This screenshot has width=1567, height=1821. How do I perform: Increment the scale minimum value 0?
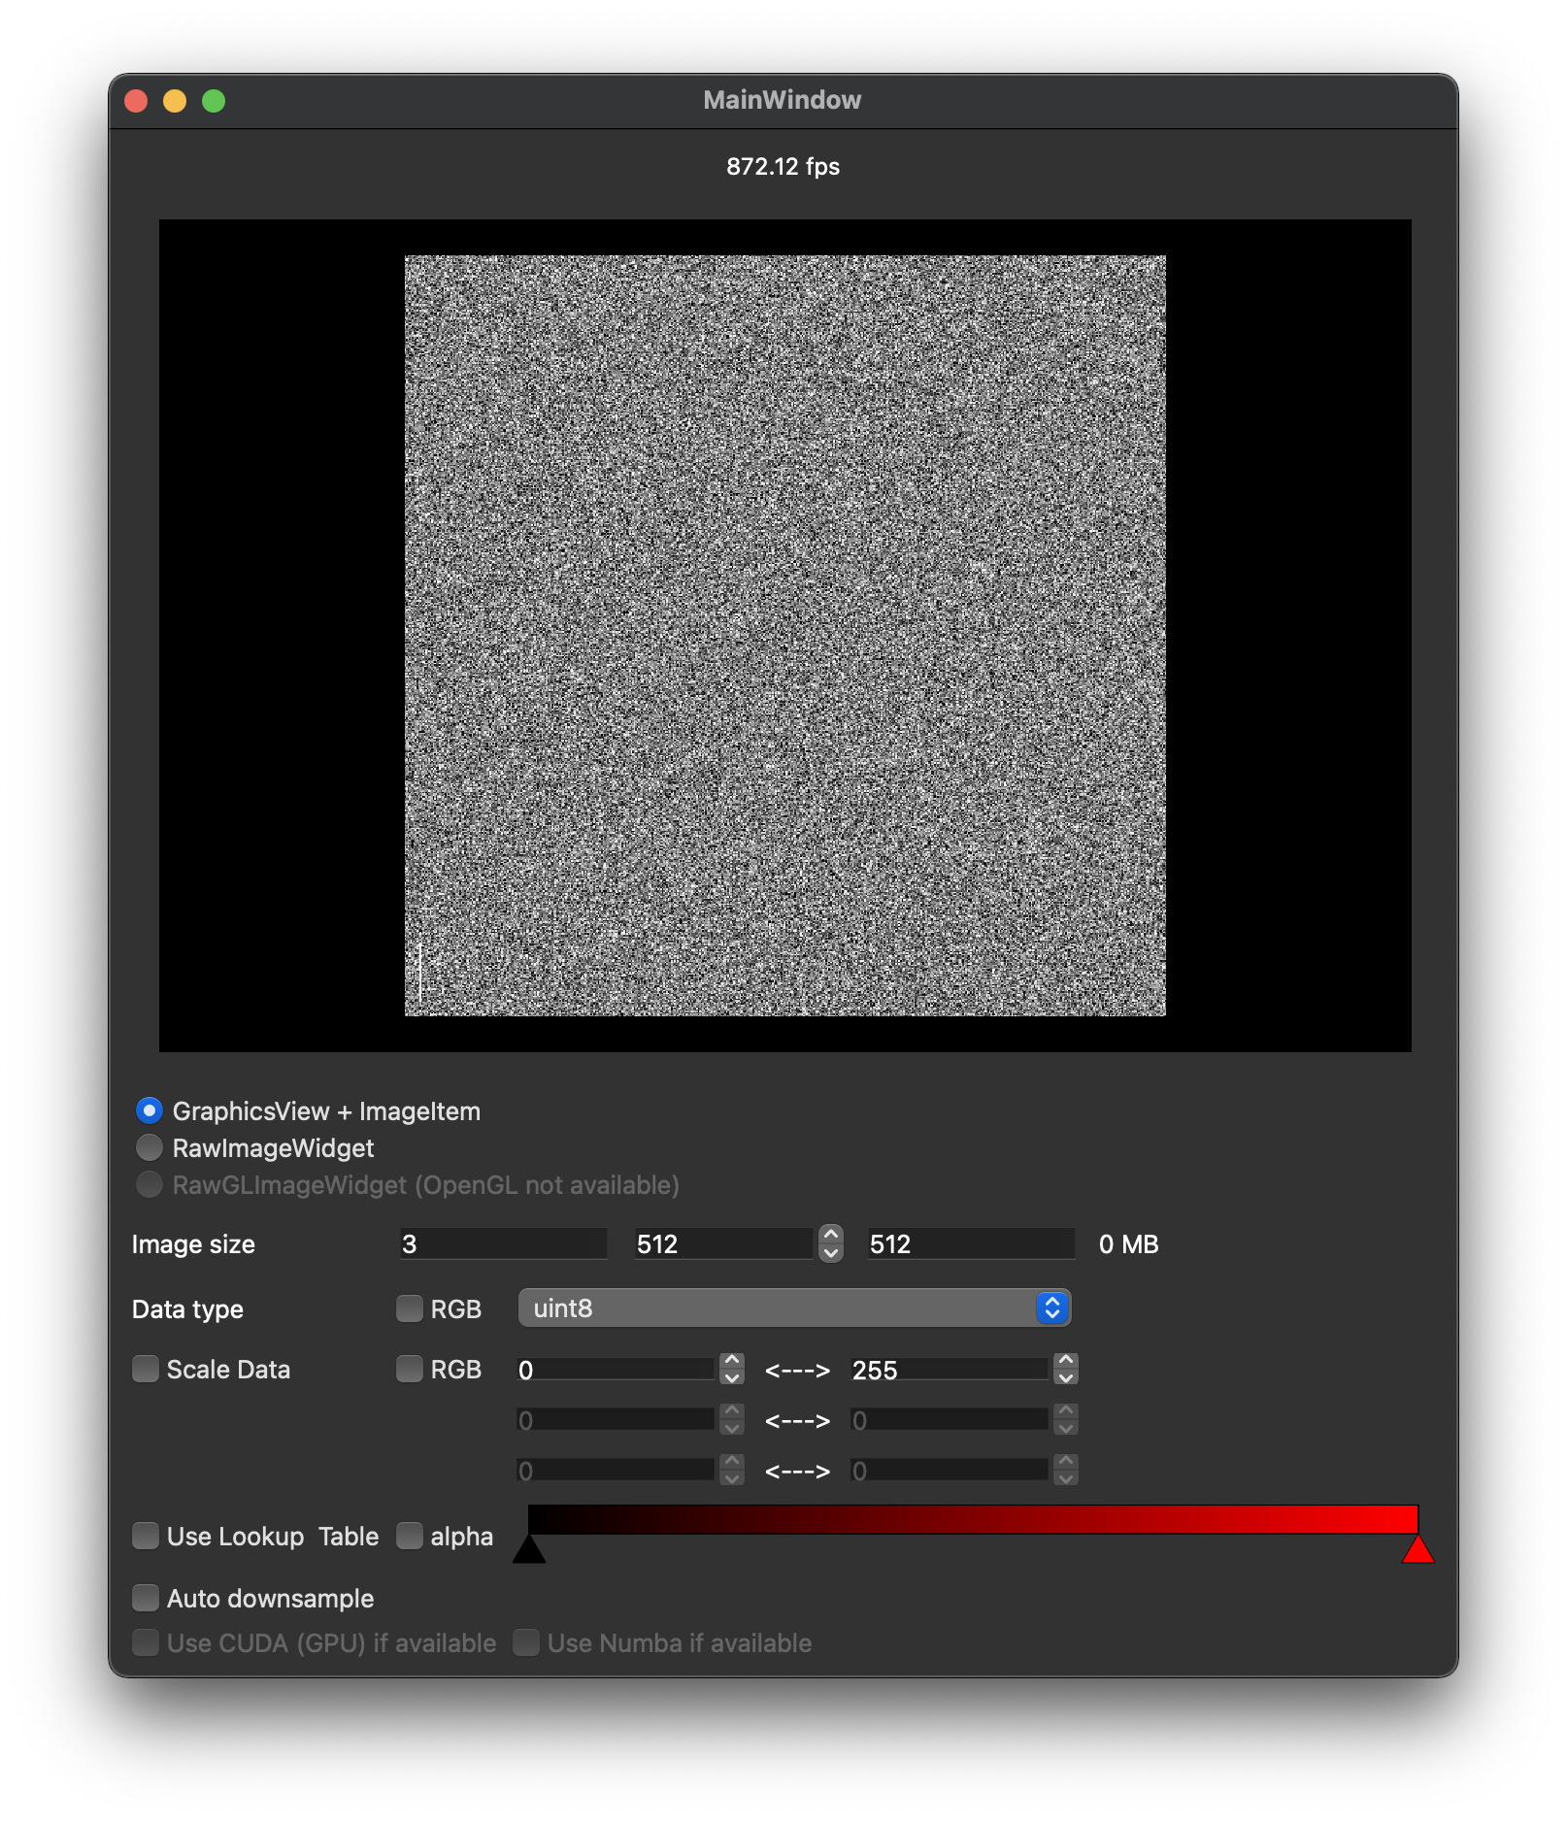[x=731, y=1361]
